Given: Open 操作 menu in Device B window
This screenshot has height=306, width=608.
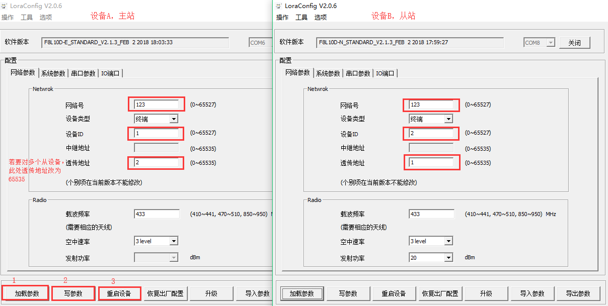Looking at the screenshot, I should (282, 17).
